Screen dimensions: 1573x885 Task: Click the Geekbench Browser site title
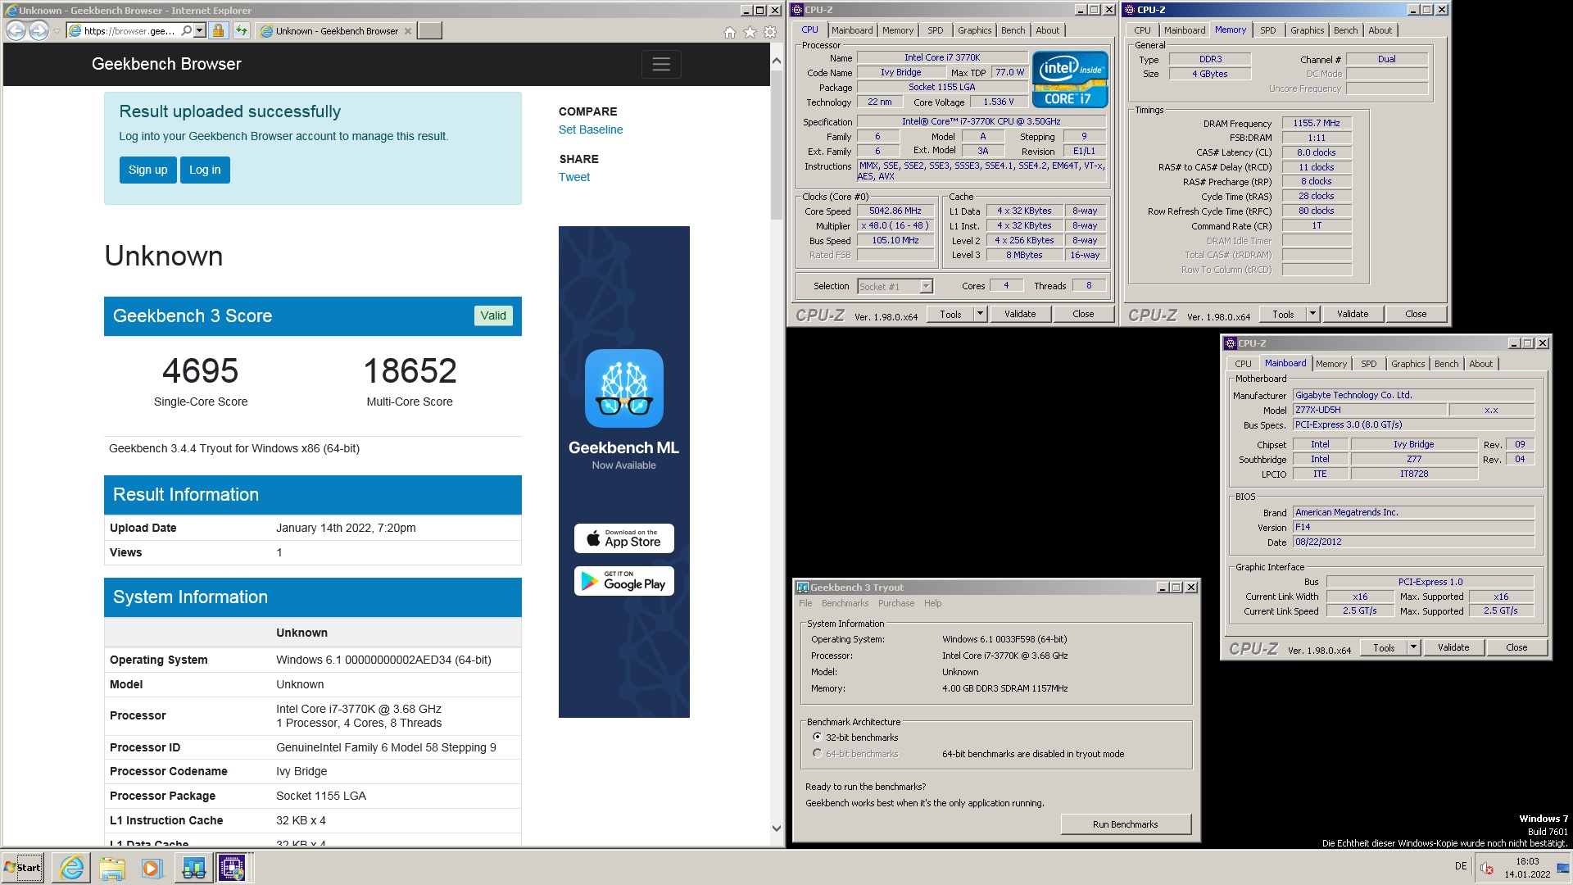pos(166,64)
